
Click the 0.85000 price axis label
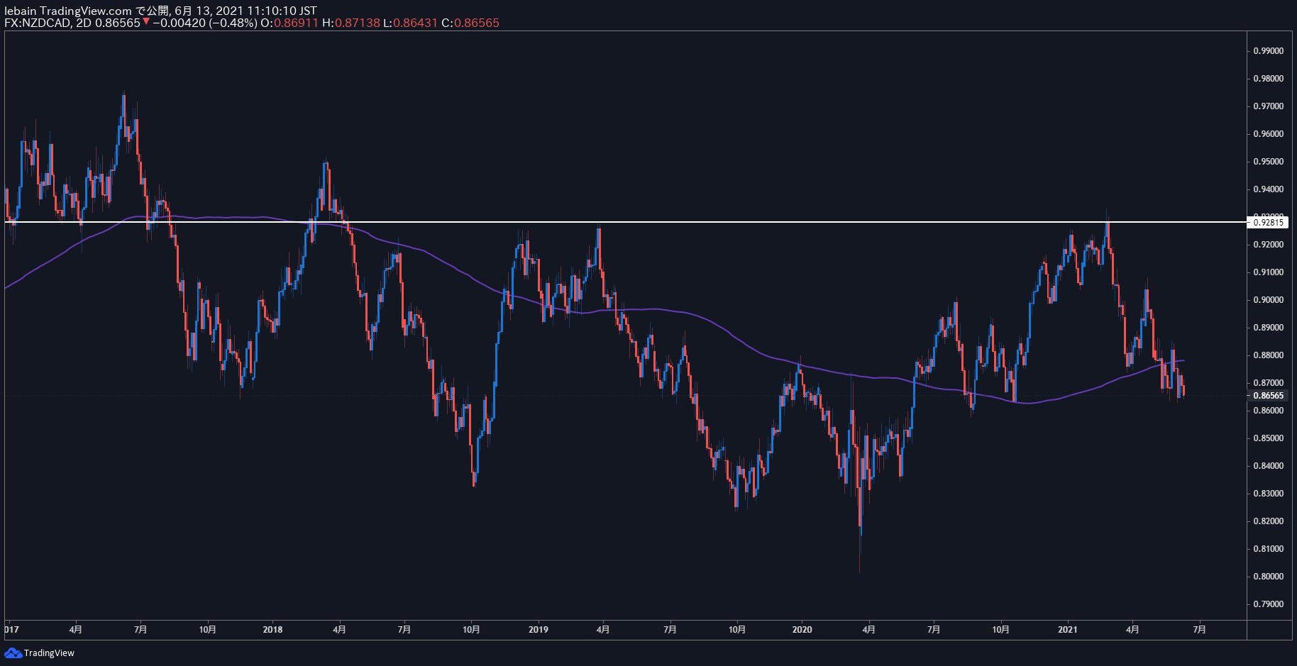tap(1269, 438)
